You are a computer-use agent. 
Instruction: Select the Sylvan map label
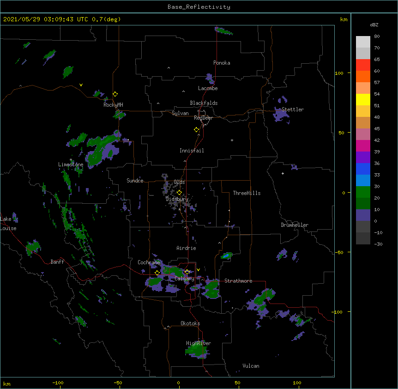[180, 113]
